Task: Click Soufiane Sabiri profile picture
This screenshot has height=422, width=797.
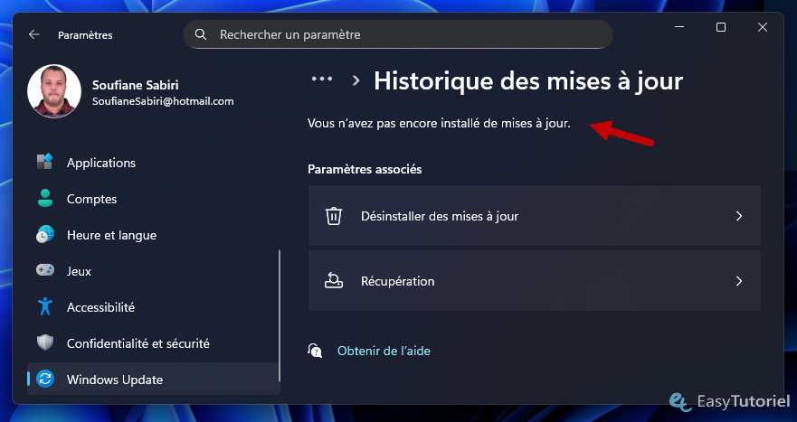Action: click(x=54, y=91)
